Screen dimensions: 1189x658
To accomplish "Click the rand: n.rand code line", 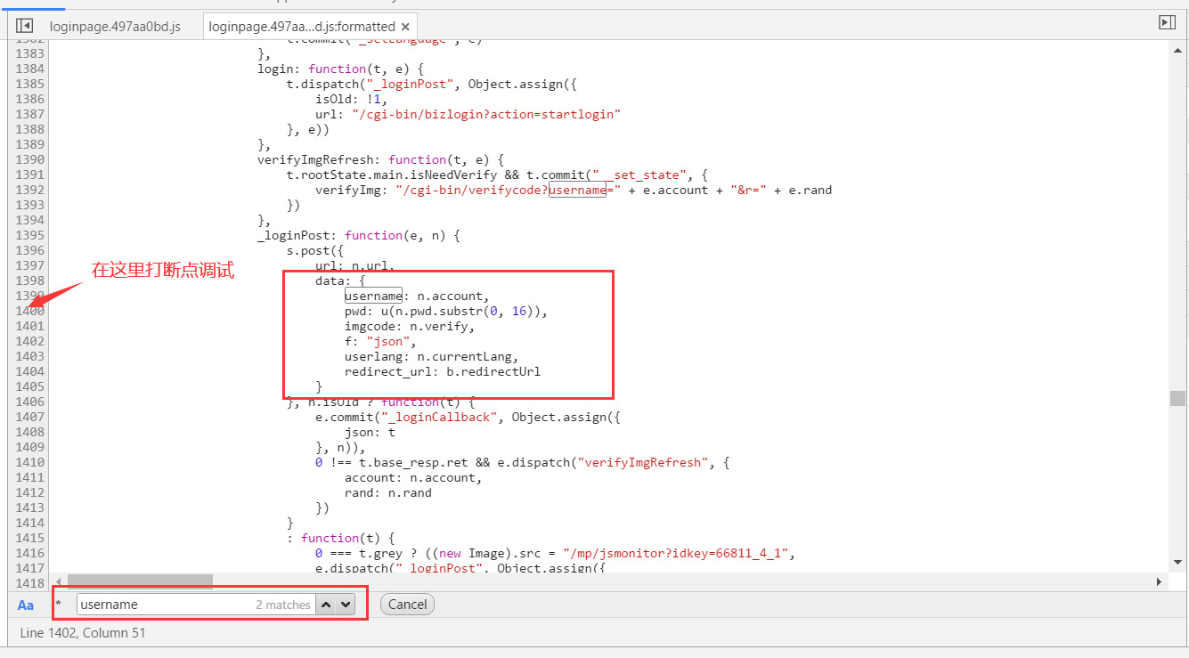I will point(387,492).
